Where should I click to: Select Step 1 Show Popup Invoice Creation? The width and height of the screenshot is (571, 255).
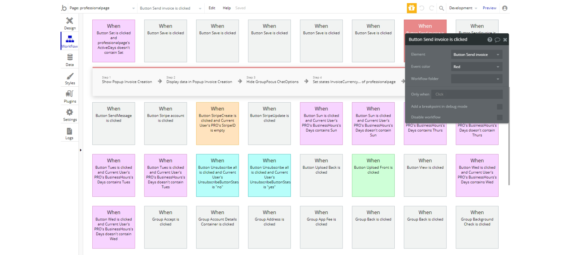coord(127,80)
